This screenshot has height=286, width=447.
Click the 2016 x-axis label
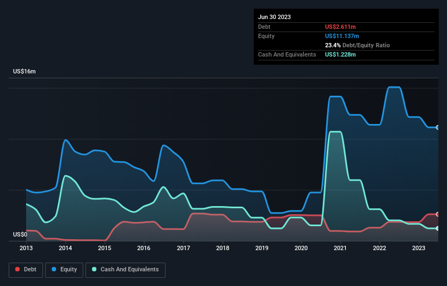(x=144, y=248)
